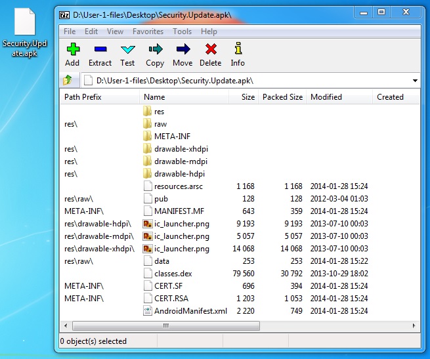This screenshot has height=359, width=430.
Task: Sort by the Packed Size column
Action: click(x=282, y=97)
